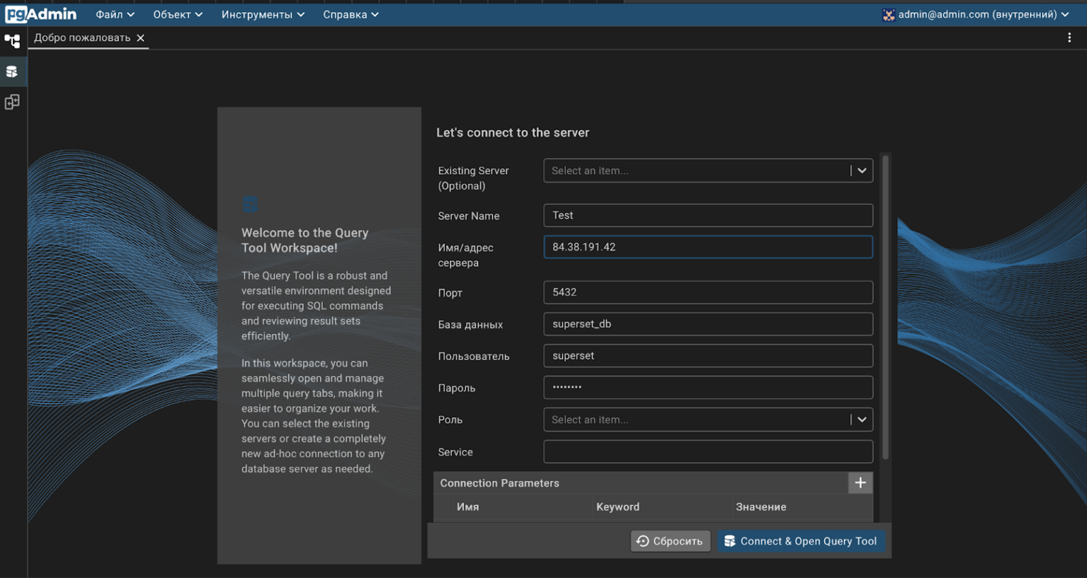Open the Файл menu
Screen dimensions: 1087x578
coord(115,15)
